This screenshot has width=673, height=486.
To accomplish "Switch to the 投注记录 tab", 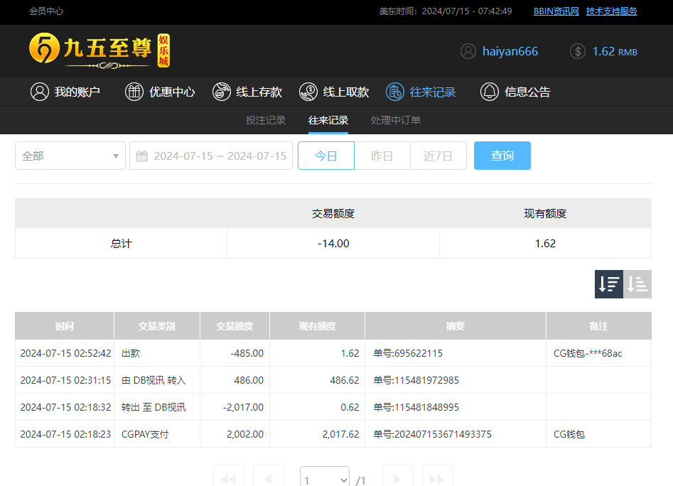I will 266,120.
